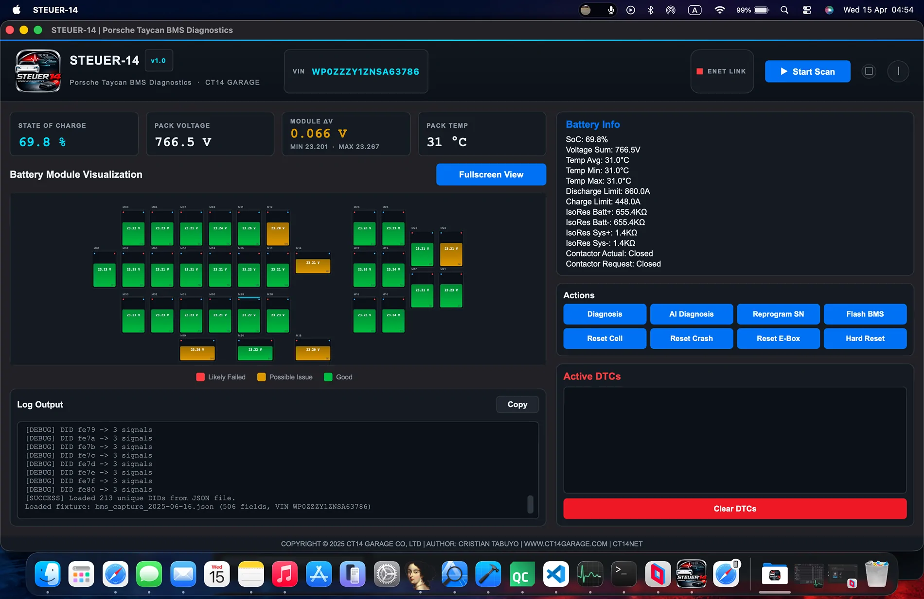The height and width of the screenshot is (599, 924).
Task: Open Spotlight search in menu bar
Action: 784,10
